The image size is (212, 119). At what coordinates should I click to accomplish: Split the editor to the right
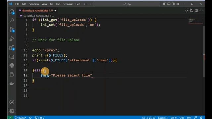(196, 11)
